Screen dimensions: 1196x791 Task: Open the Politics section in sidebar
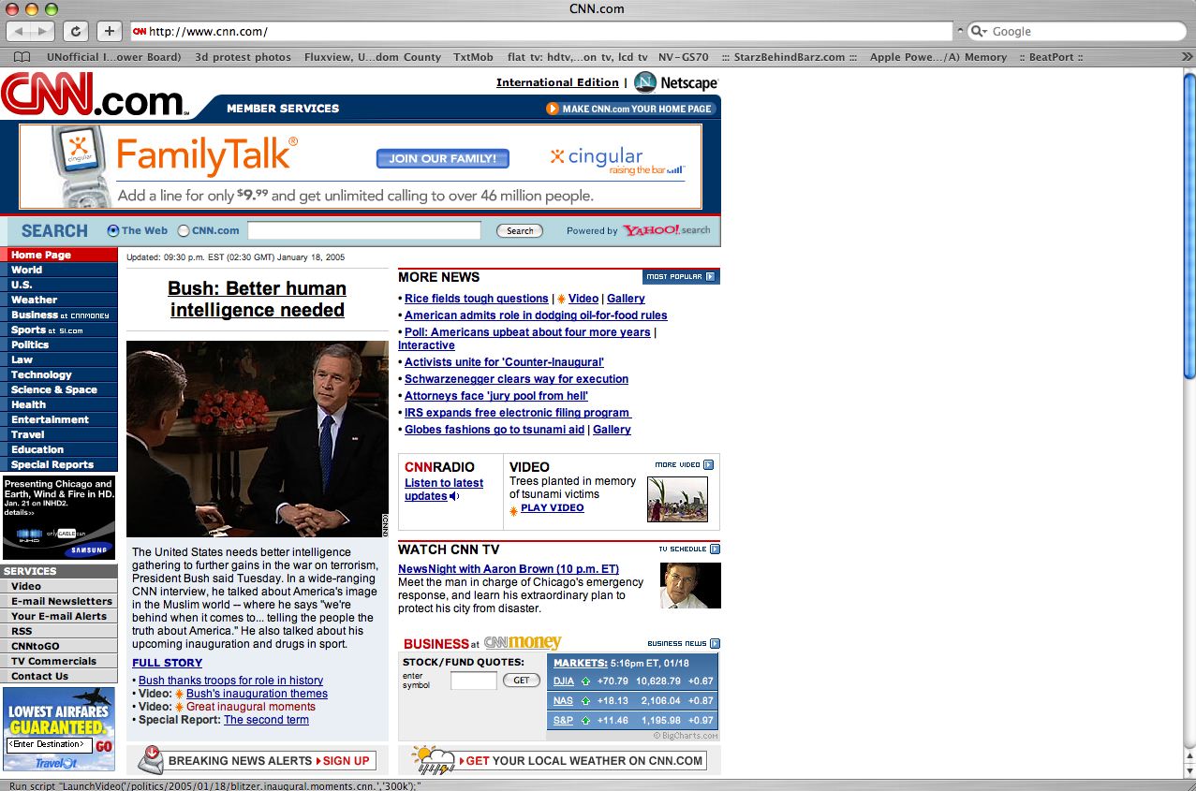point(30,344)
